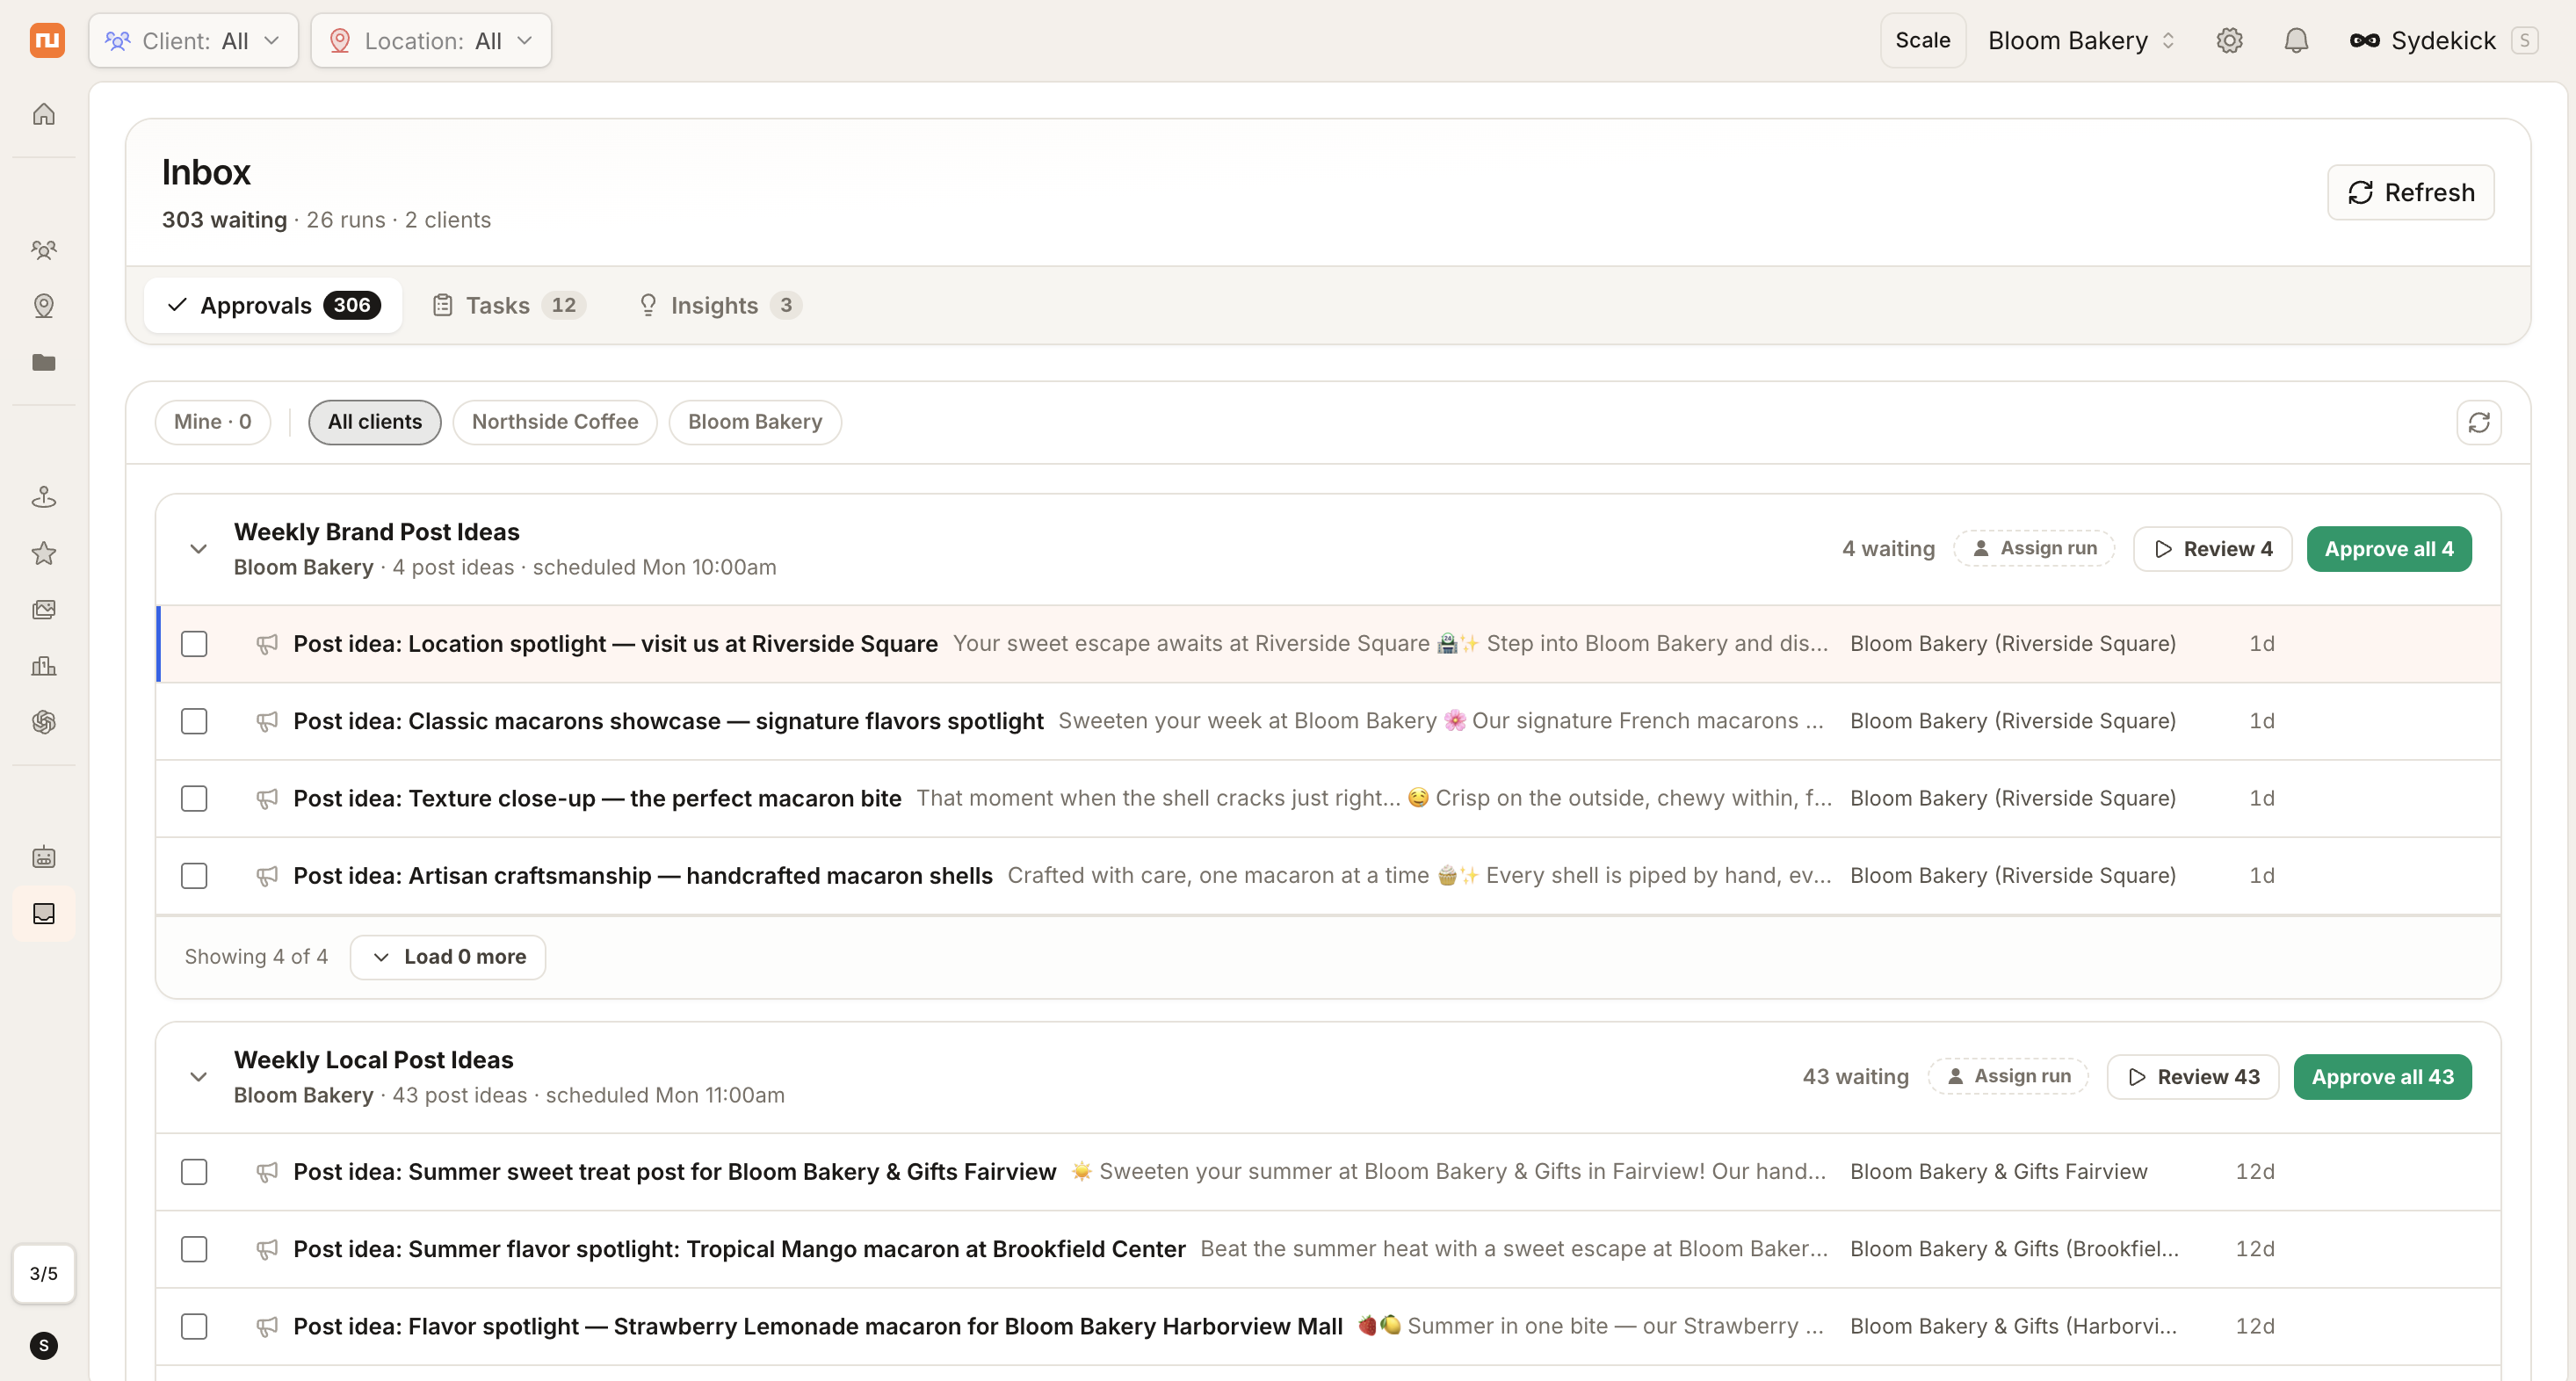Click the 303 waiting count text
Viewport: 2576px width, 1381px height.
pyautogui.click(x=224, y=220)
